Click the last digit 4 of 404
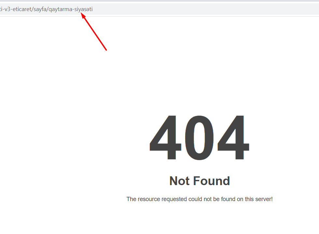 click(233, 137)
